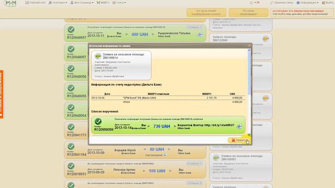
Task: Click the 100 UAH amount for Плескун Артем
Action: pyautogui.click(x=157, y=171)
